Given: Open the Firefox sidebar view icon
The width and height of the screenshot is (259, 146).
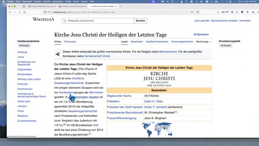Looking at the screenshot, I should (23, 6).
